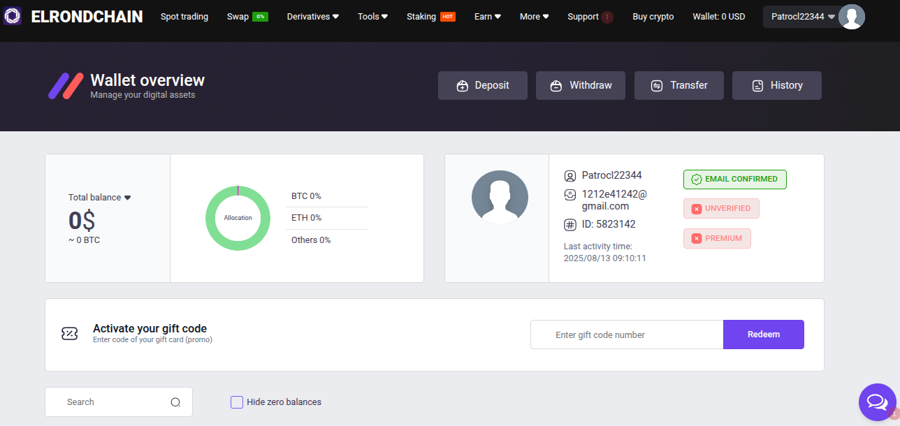This screenshot has height=426, width=900.
Task: Click the large profile picture
Action: pyautogui.click(x=500, y=198)
